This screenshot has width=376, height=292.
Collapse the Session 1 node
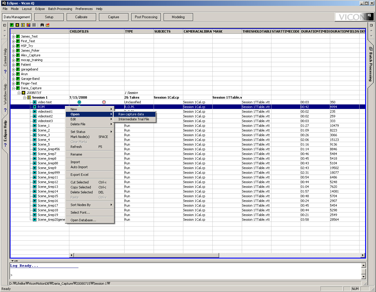coord(25,98)
